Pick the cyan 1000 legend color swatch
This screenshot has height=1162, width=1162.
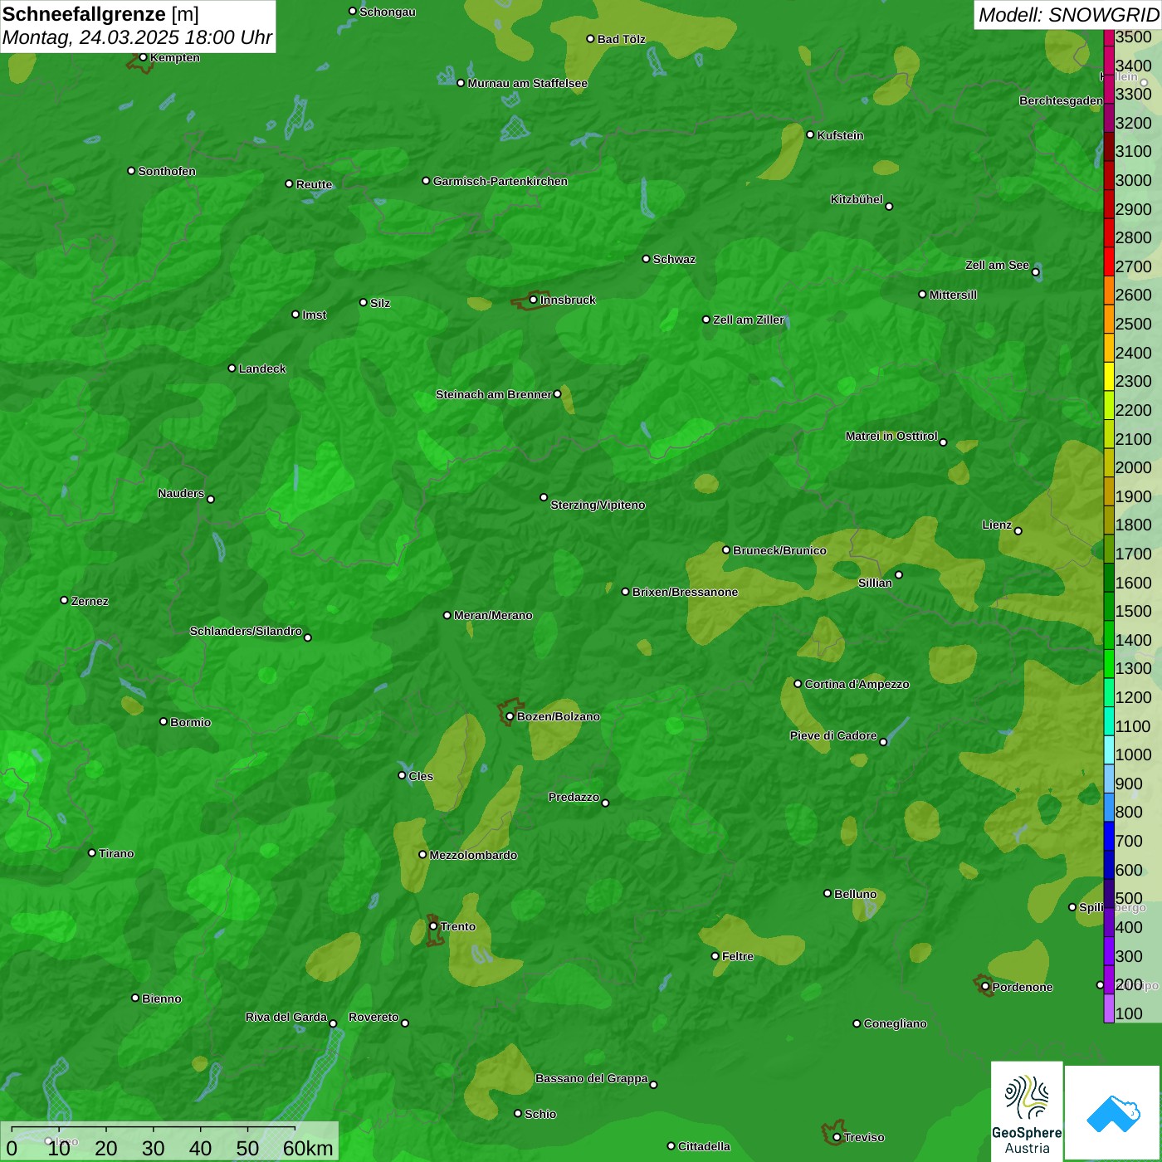tap(1109, 750)
